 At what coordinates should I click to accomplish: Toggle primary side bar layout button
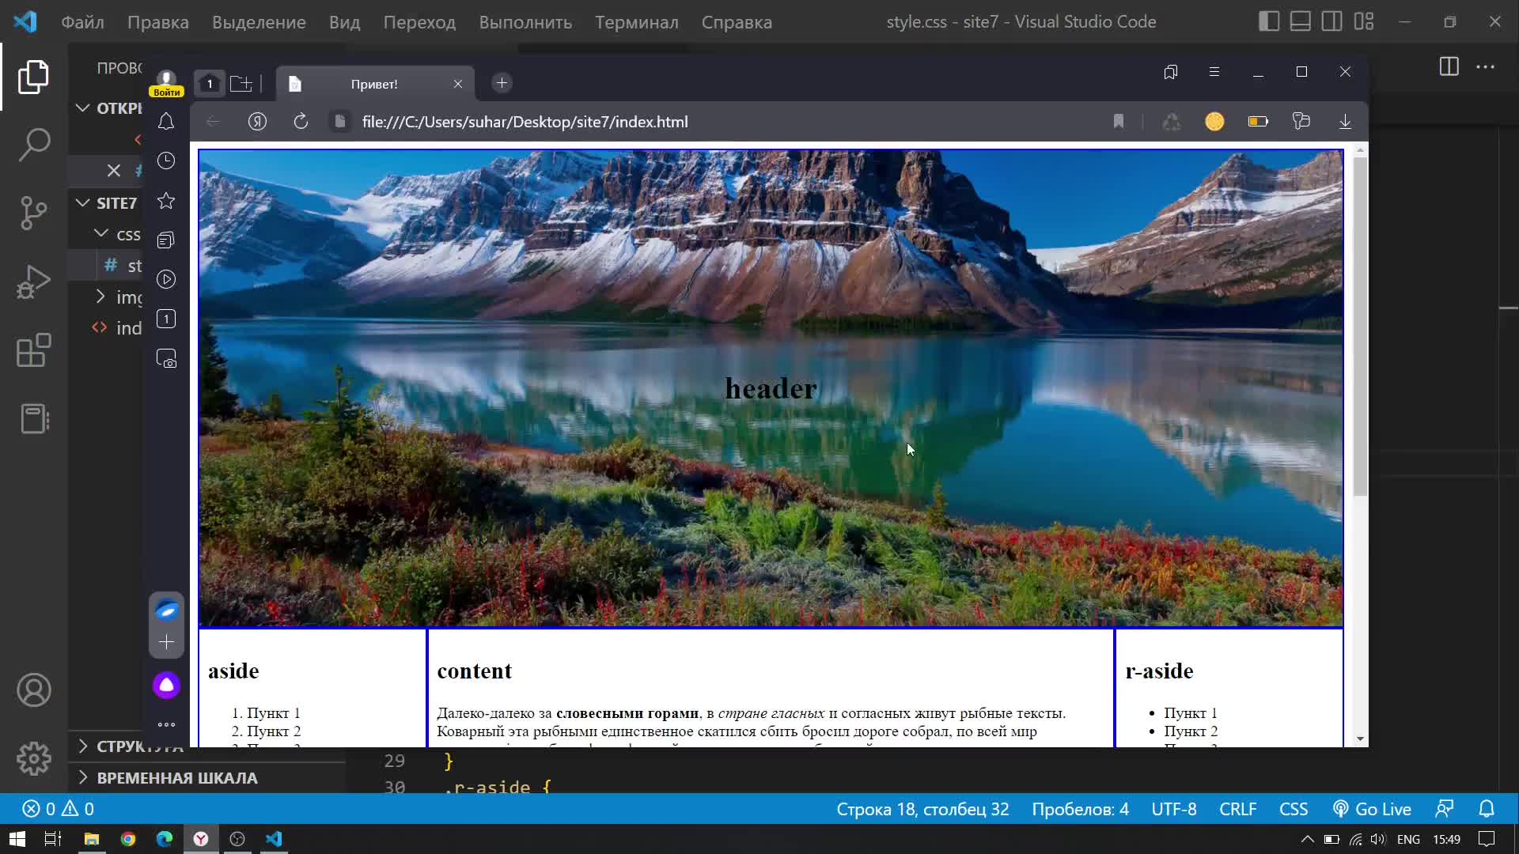[x=1269, y=22]
